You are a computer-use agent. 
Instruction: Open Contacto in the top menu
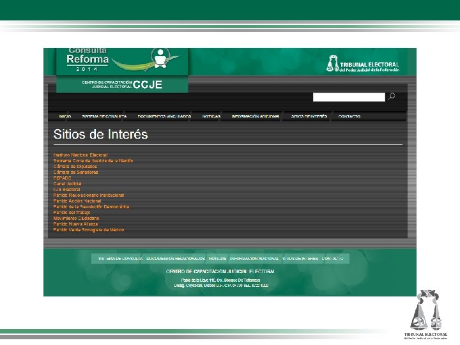[349, 116]
